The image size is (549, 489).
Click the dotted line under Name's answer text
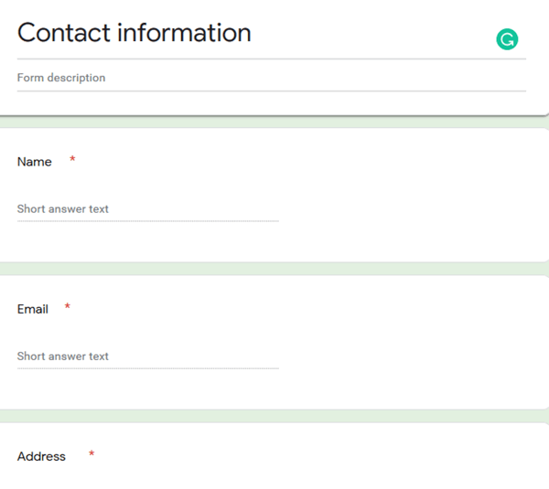tap(147, 221)
